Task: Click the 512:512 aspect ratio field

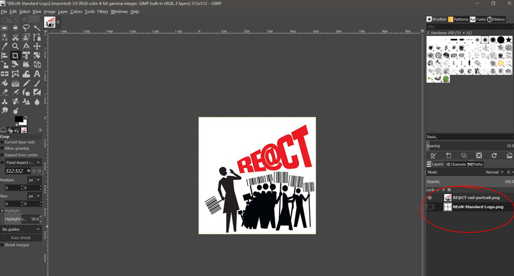Action: pyautogui.click(x=17, y=171)
